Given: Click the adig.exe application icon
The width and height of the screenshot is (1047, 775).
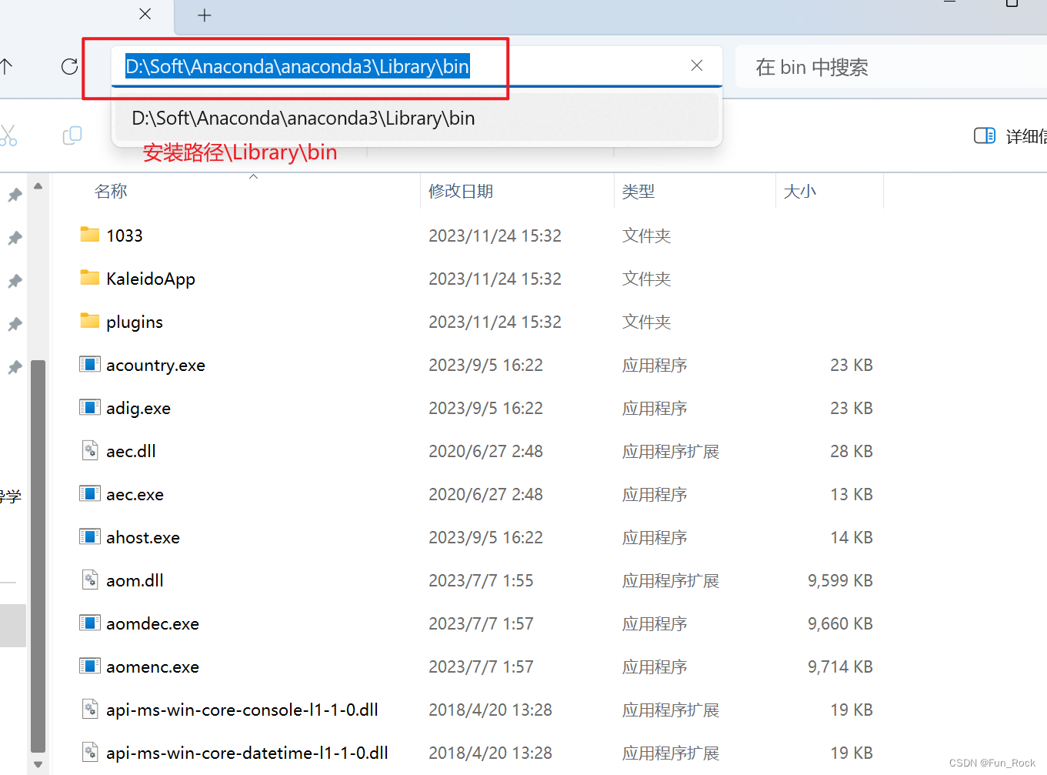Looking at the screenshot, I should (90, 407).
